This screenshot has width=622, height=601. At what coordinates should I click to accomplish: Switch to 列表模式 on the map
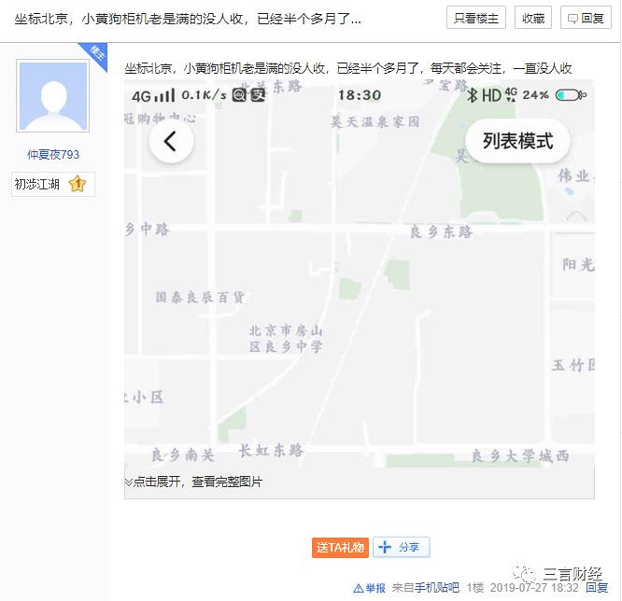coord(517,141)
